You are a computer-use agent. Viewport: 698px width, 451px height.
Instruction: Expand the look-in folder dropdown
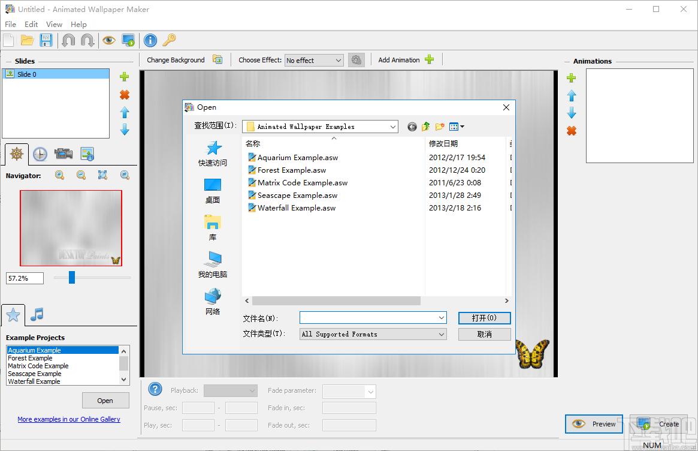click(393, 127)
